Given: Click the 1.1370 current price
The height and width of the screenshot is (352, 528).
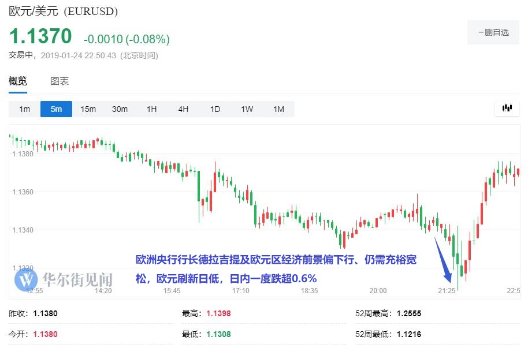Looking at the screenshot, I should [x=40, y=37].
